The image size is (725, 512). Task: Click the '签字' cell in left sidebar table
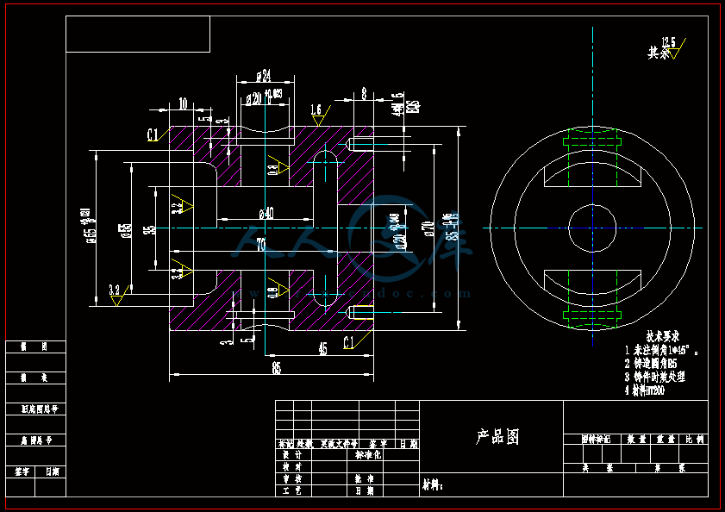click(x=22, y=472)
